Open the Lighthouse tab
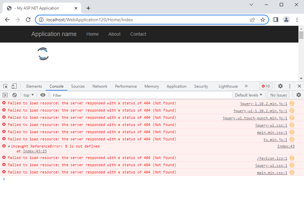Image resolution: width=304 pixels, height=210 pixels. pyautogui.click(x=228, y=86)
